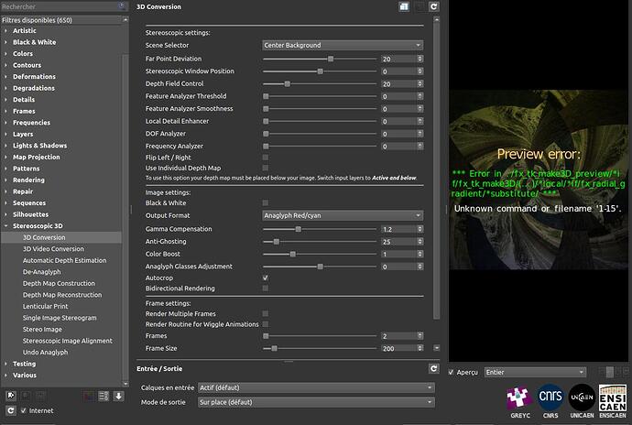Expand the Rendering category arrow
The image size is (632, 425).
5,180
